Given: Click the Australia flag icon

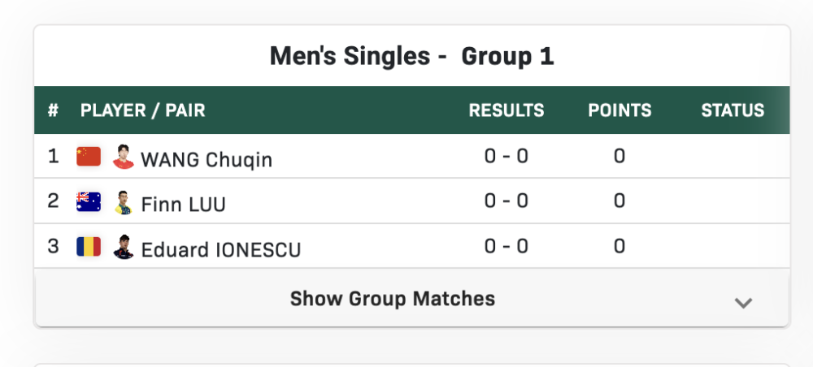Looking at the screenshot, I should (89, 201).
